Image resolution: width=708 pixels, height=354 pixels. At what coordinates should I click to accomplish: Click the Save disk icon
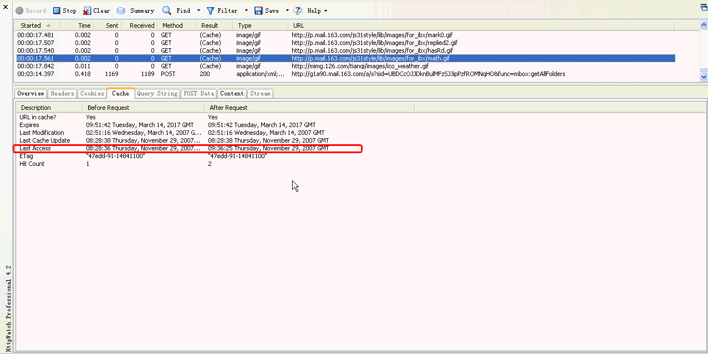point(258,10)
